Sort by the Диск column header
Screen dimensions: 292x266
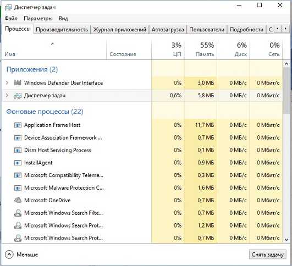click(x=233, y=49)
